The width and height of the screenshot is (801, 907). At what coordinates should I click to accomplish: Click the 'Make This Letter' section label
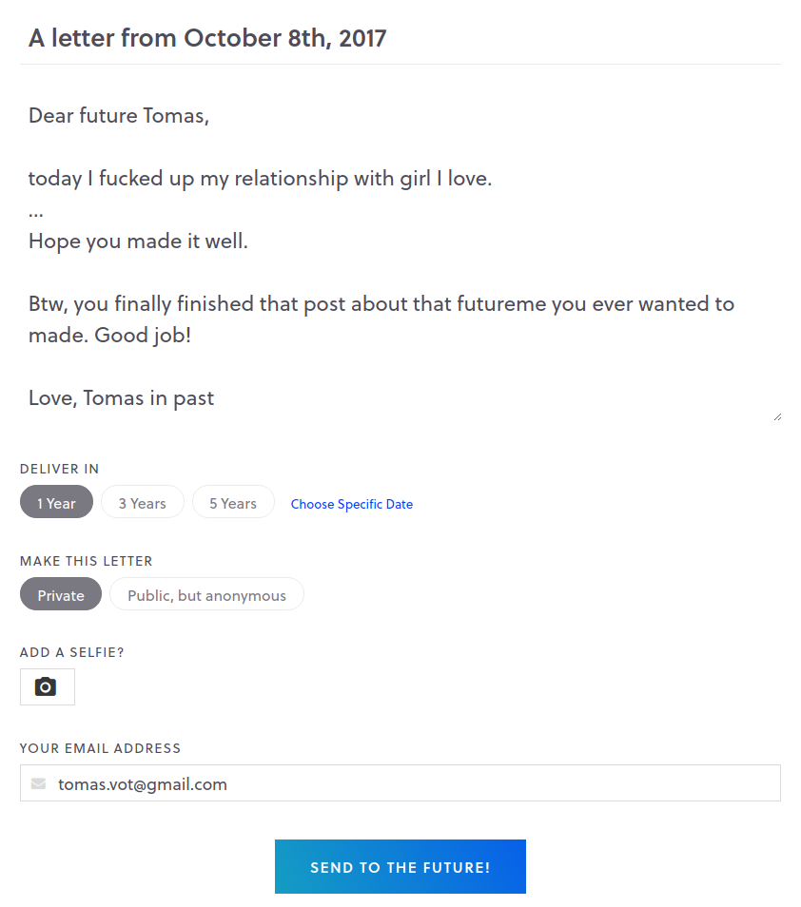(x=87, y=561)
